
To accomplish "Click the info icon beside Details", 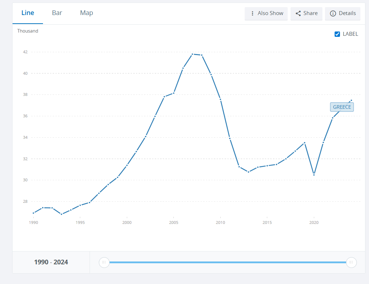I will point(333,13).
